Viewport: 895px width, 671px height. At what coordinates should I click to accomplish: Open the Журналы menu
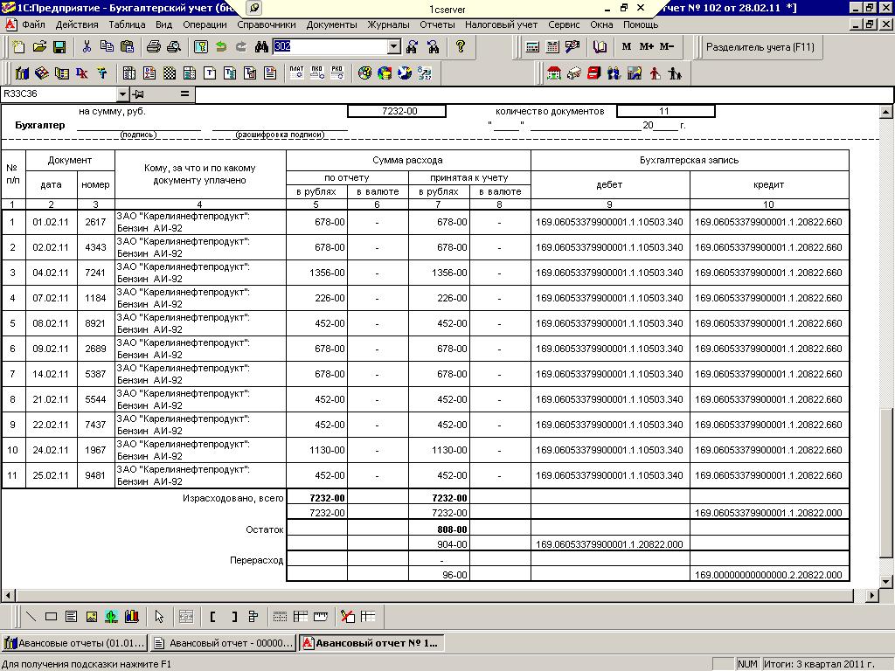pyautogui.click(x=387, y=24)
